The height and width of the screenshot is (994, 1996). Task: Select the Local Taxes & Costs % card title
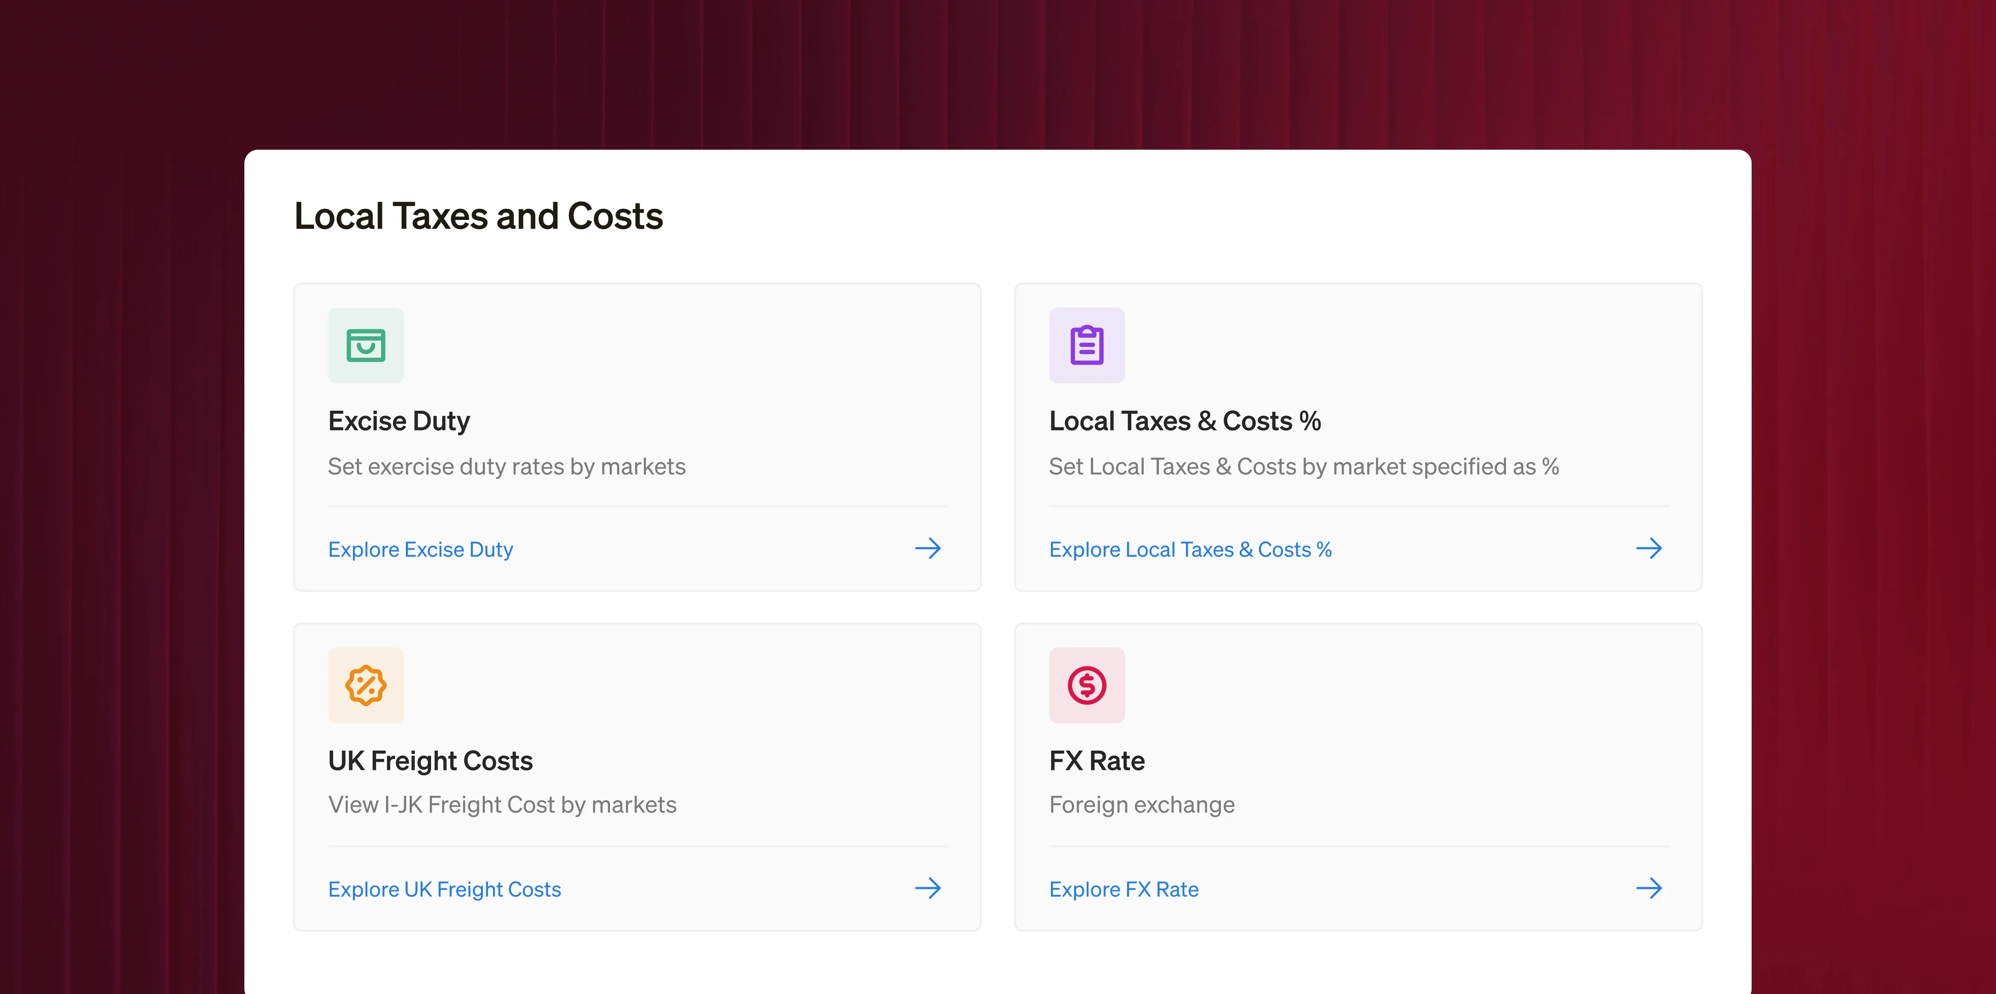tap(1184, 421)
